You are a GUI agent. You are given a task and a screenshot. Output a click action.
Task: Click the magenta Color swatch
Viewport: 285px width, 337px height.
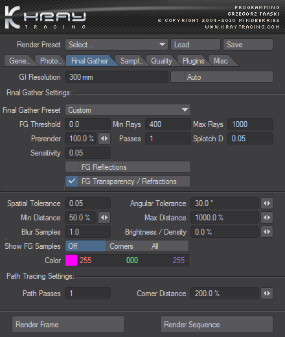71,261
